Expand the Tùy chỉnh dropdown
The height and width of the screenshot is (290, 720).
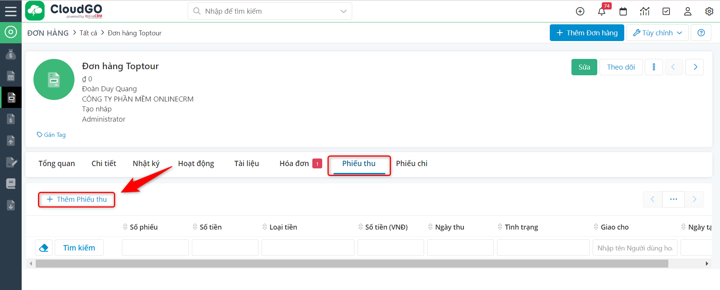[658, 33]
